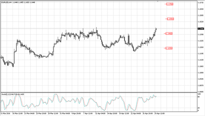This screenshot has width=205, height=116.
Task: Click the 1.1585 value on price axis
Action: pos(201,16)
